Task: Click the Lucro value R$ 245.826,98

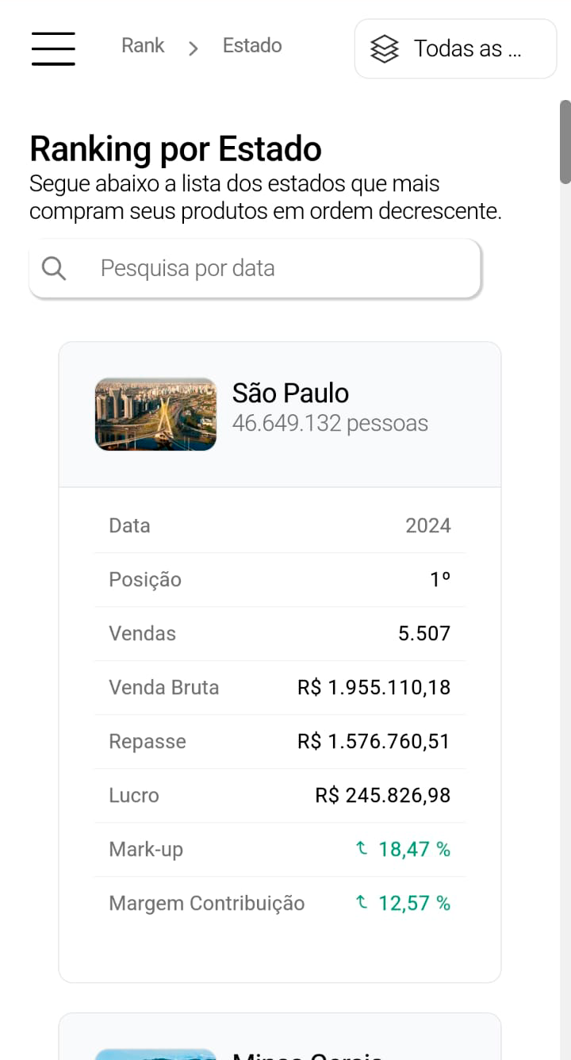Action: click(x=382, y=795)
